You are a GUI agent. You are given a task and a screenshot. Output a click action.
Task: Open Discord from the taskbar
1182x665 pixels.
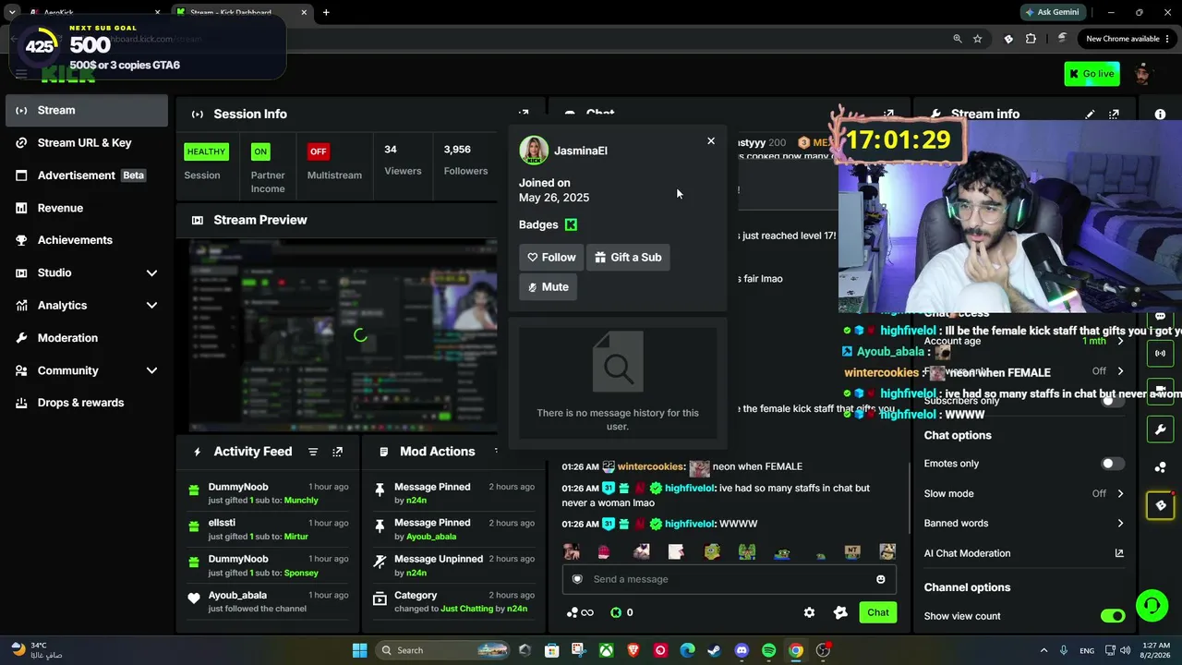coord(742,650)
